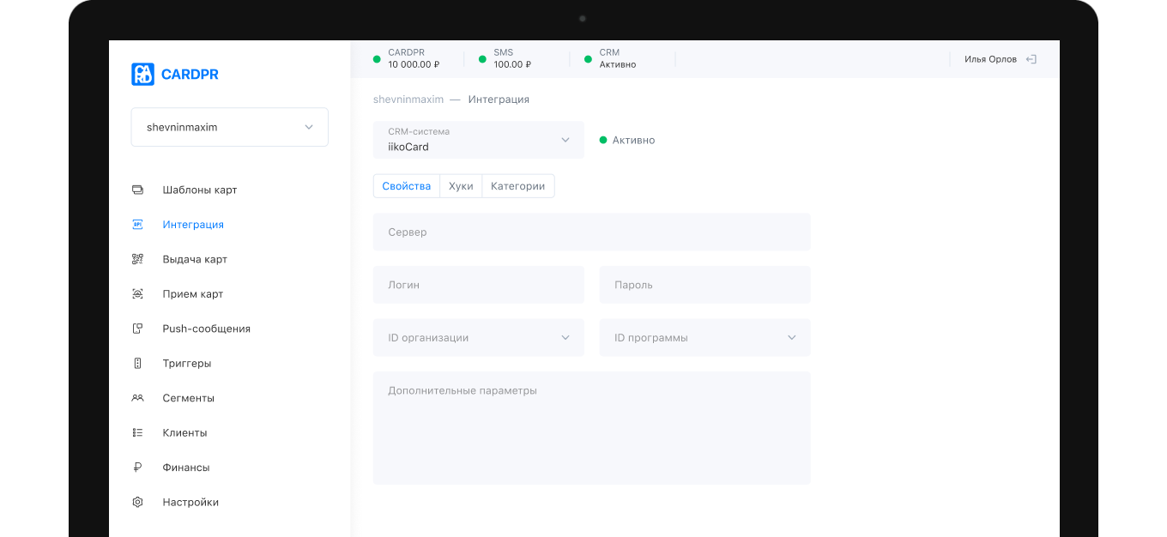Screen dimensions: 1167x537
Task: Click the Прием карт scanner icon
Action: [137, 294]
